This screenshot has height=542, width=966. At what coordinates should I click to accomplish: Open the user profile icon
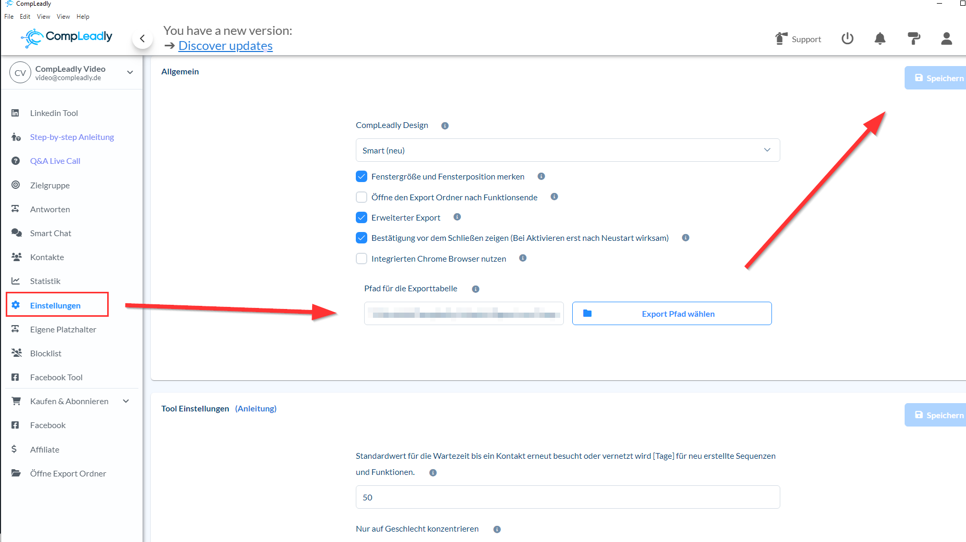click(946, 38)
